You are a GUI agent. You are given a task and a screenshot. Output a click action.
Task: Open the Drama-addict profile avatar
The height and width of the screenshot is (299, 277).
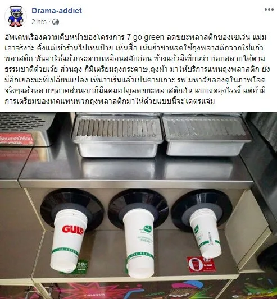[16, 17]
